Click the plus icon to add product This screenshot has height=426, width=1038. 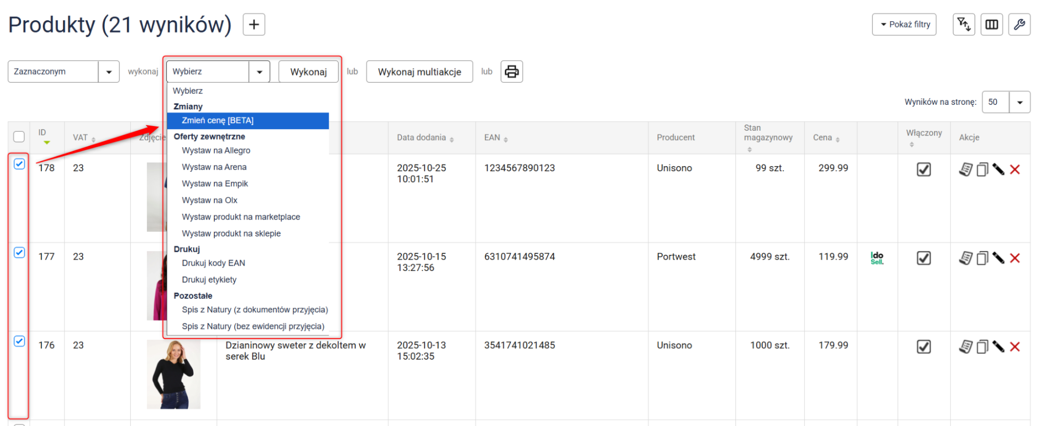click(x=254, y=24)
